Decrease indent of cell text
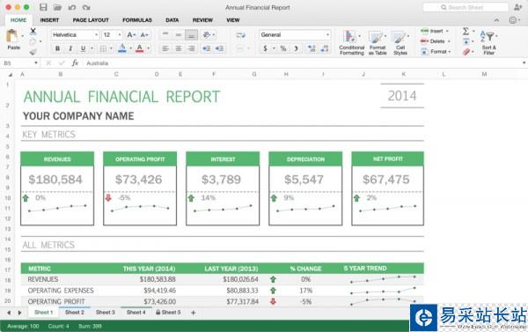Viewport: 528px width, 332px height. pos(206,48)
